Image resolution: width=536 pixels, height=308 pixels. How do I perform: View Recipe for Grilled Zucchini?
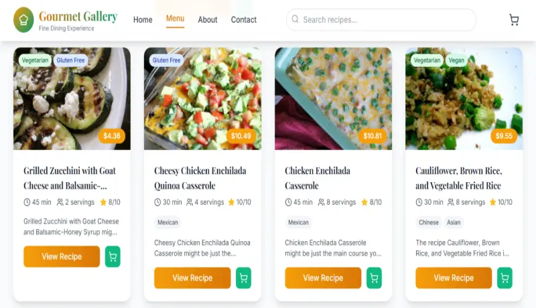point(62,256)
